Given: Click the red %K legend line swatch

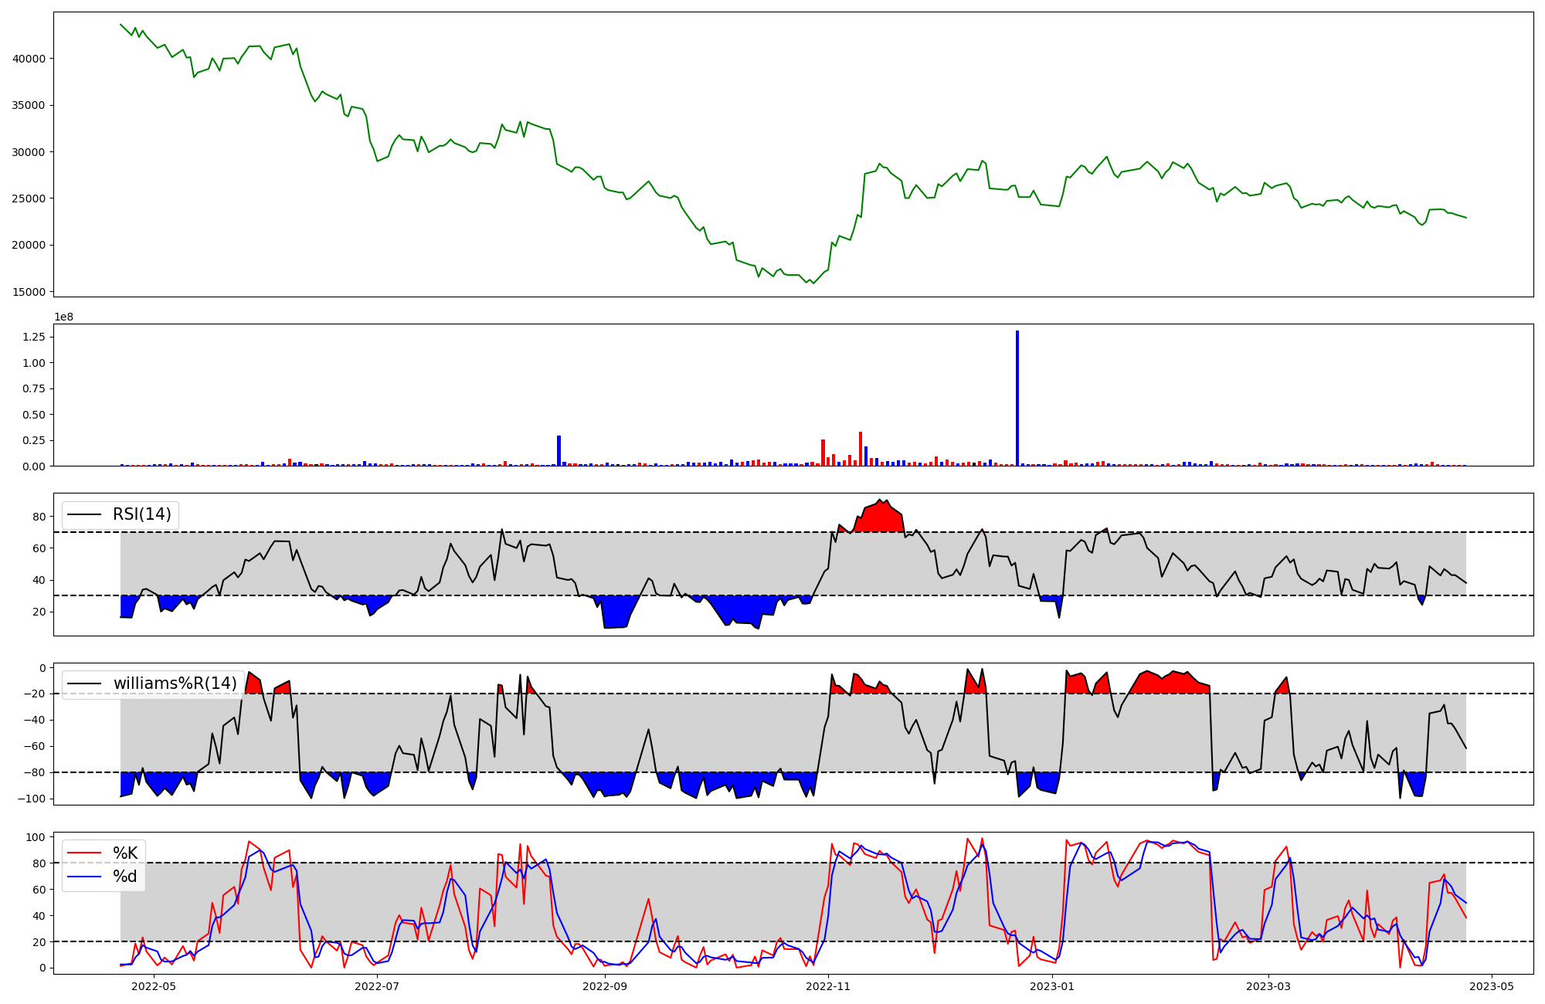Looking at the screenshot, I should (84, 853).
